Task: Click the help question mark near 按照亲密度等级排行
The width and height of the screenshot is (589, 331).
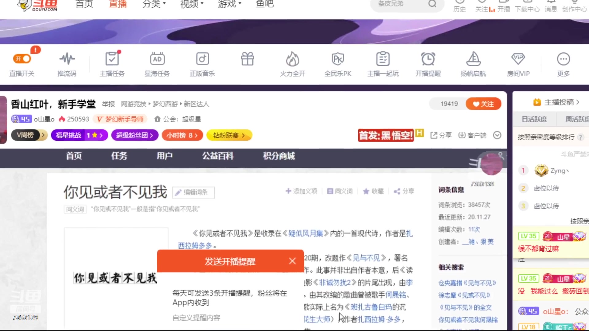Action: [x=580, y=137]
